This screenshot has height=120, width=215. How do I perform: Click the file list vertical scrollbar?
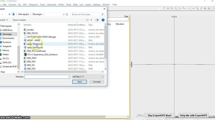point(105,42)
